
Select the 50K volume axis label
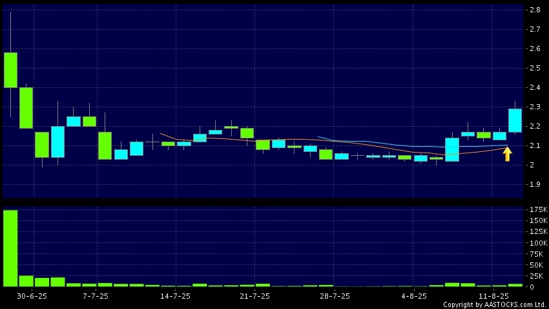(536, 265)
